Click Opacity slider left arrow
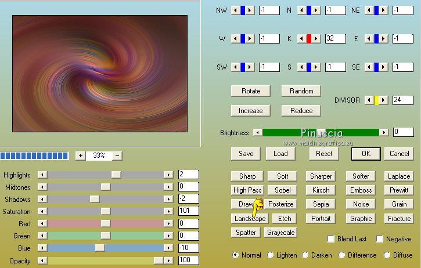Viewport: 421px width, 268px height. point(42,260)
